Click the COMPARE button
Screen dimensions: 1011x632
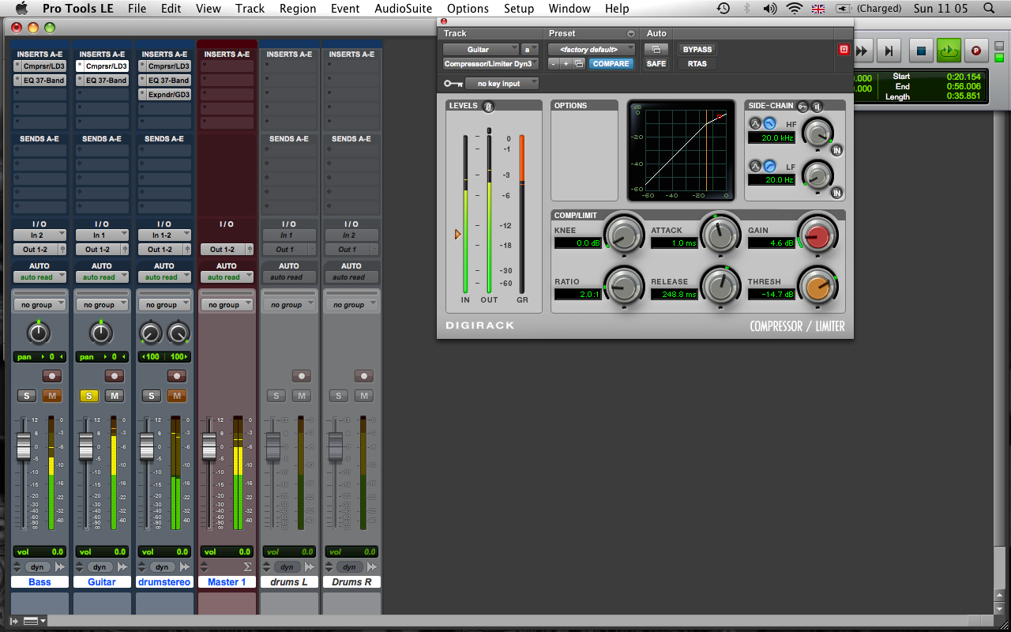tap(611, 64)
